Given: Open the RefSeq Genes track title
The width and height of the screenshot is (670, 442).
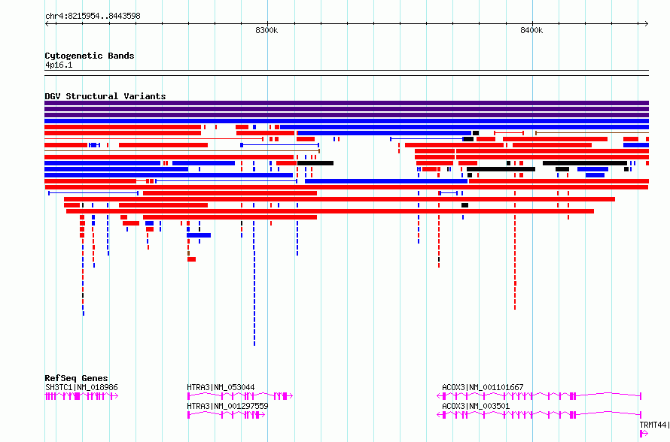Looking at the screenshot, I should coord(76,378).
